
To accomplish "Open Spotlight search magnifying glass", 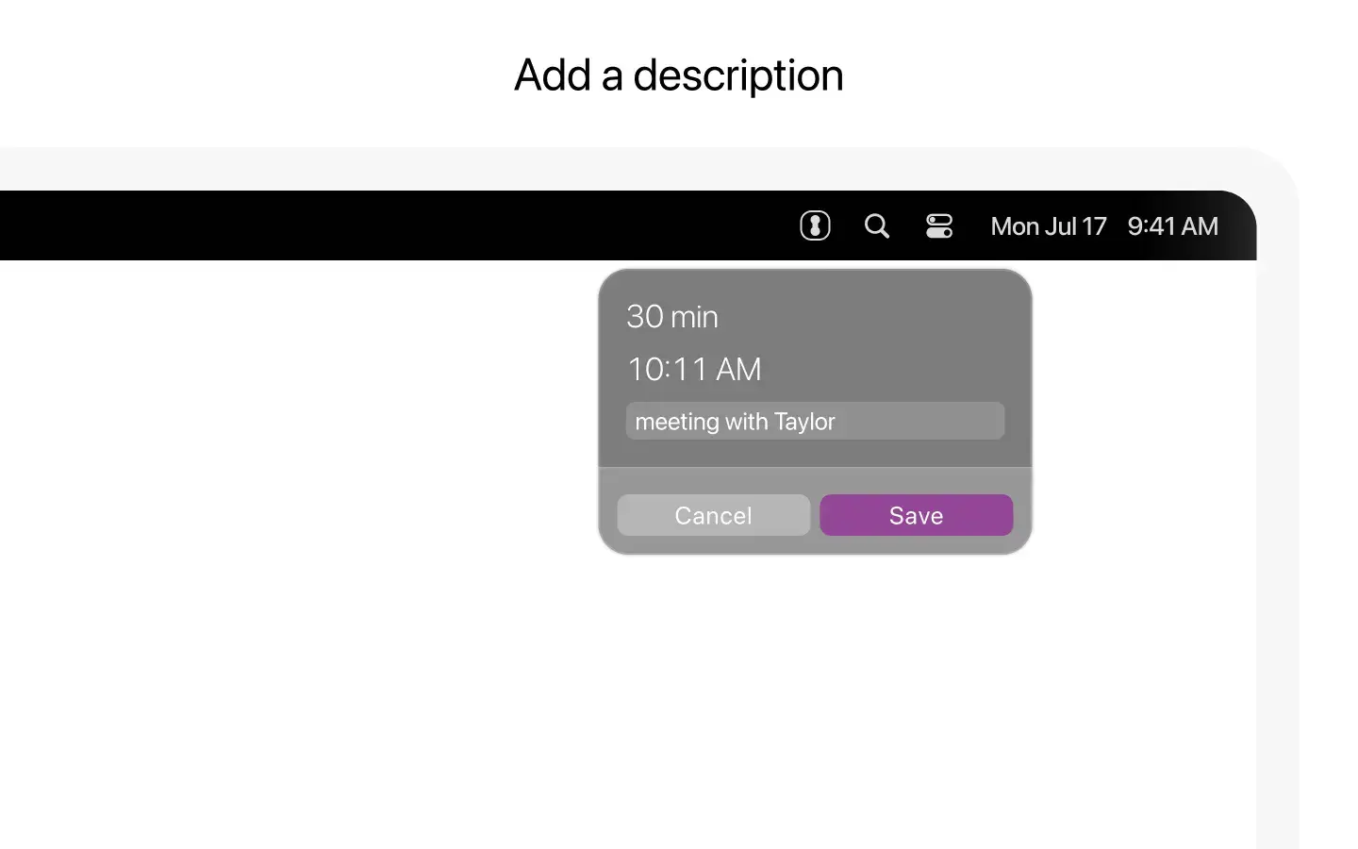I will [x=876, y=226].
